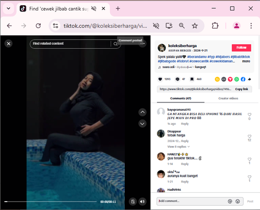Unmute tab using tab mute icon
260x210 pixels.
pos(94,8)
